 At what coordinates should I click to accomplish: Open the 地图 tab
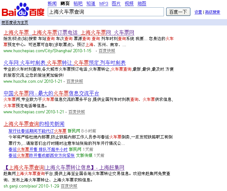[x=142, y=4]
